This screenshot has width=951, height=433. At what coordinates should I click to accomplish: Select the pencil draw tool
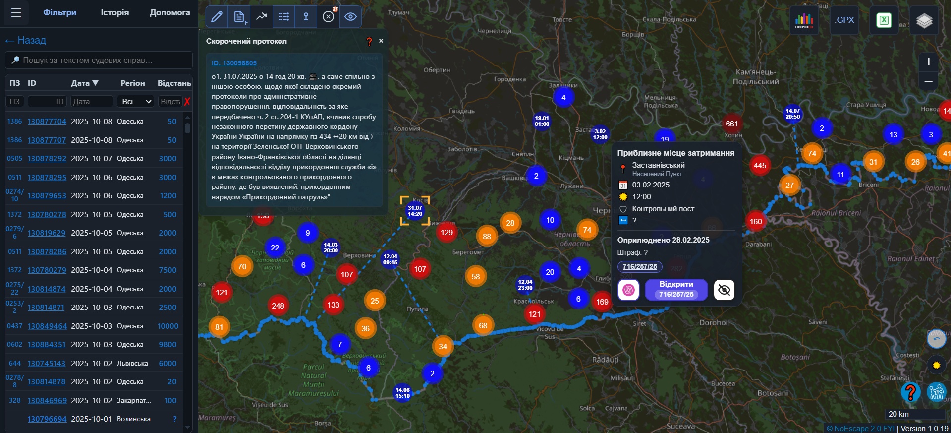click(x=217, y=17)
